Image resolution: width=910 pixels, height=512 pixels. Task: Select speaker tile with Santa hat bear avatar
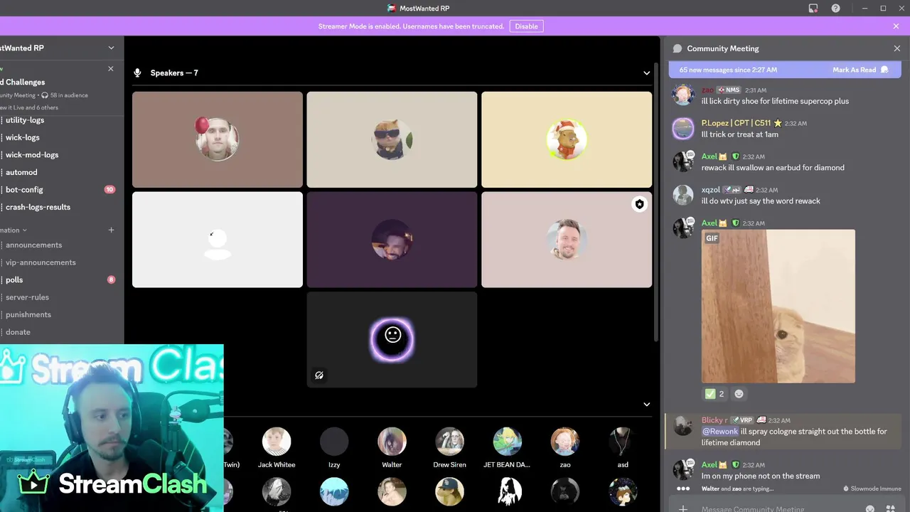point(567,139)
